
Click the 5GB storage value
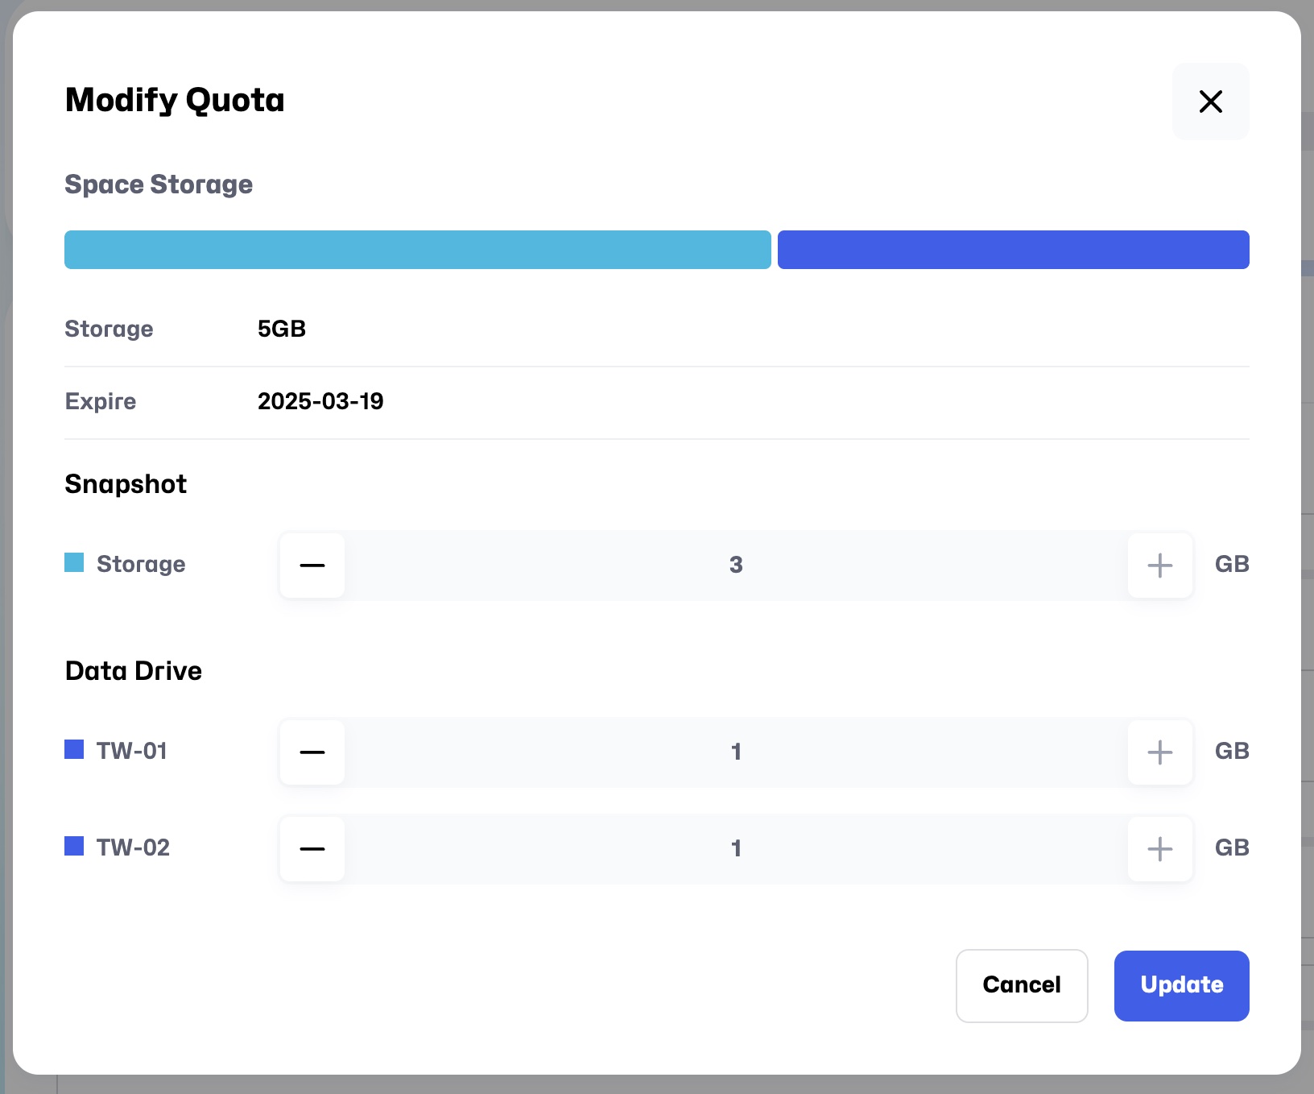(282, 329)
